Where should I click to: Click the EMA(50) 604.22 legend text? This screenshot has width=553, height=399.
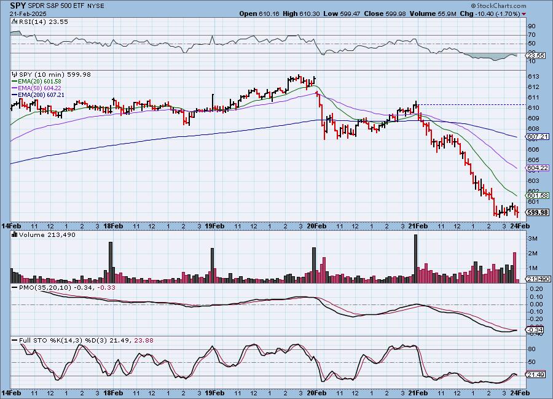pyautogui.click(x=39, y=88)
